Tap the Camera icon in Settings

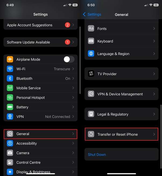coord(10,153)
